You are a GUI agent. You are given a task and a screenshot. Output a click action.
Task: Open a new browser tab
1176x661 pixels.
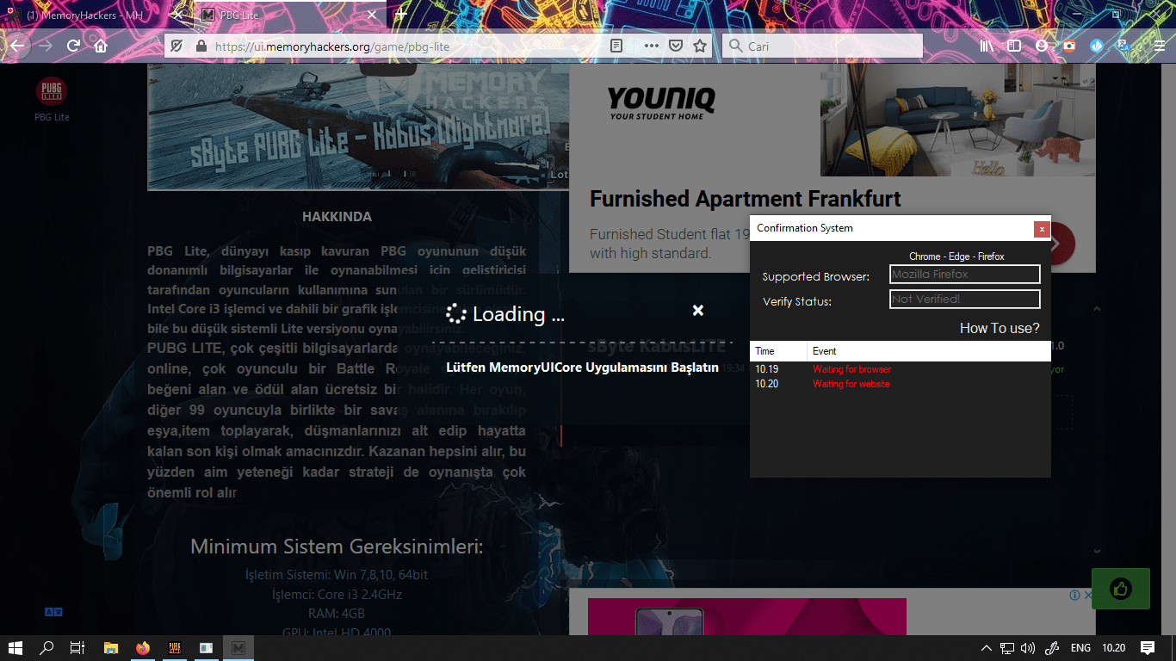[x=401, y=15]
